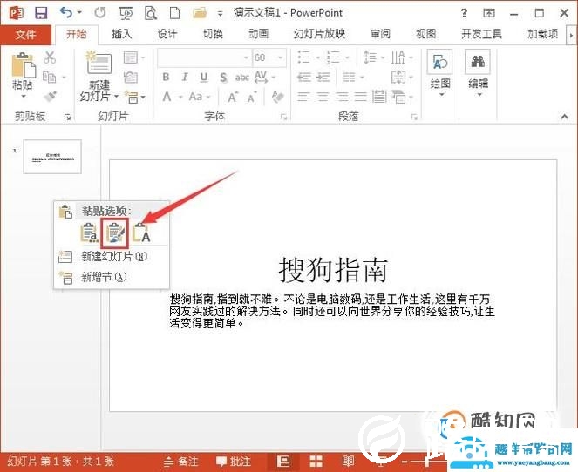The width and height of the screenshot is (578, 472).
Task: Click the Copy icon in clipboard group
Action: point(50,77)
